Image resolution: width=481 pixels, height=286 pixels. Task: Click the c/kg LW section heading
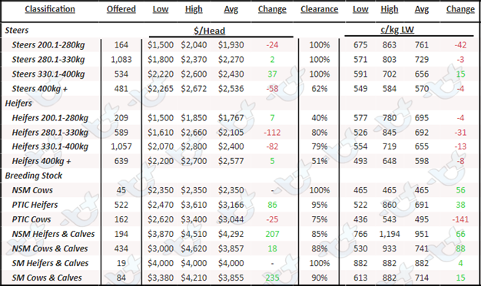(397, 30)
